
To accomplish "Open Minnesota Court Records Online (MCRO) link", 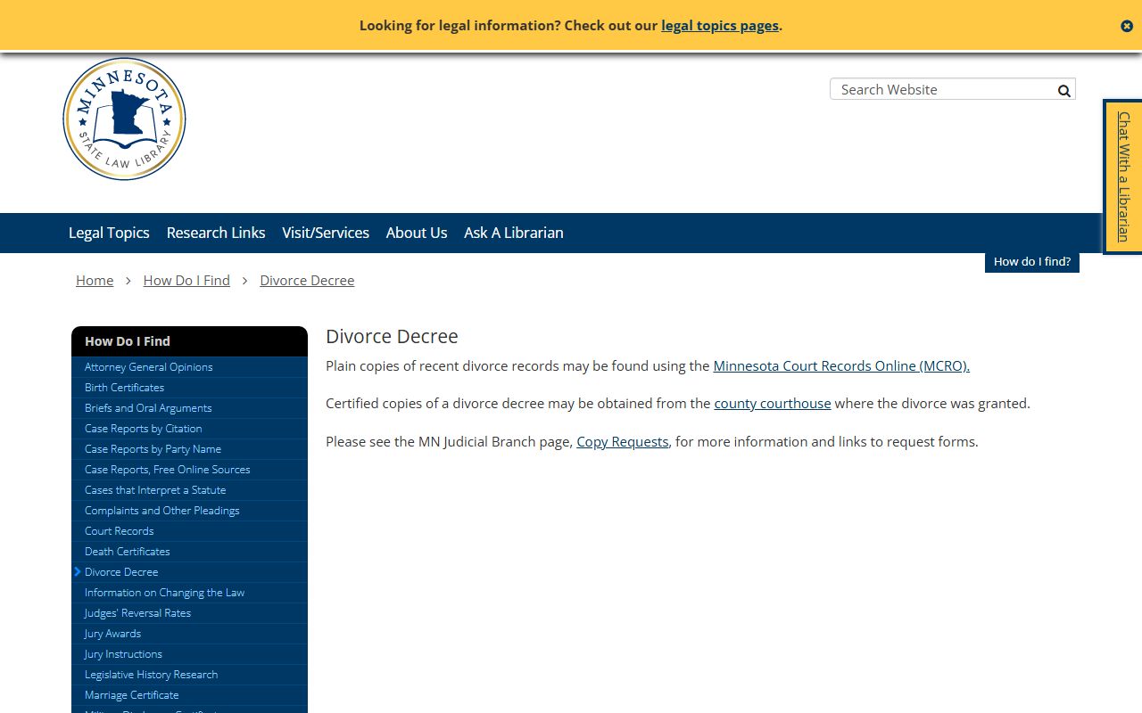I will coord(841,365).
